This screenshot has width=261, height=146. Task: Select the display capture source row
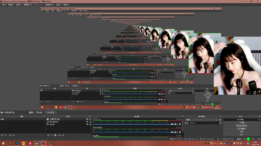(69, 122)
